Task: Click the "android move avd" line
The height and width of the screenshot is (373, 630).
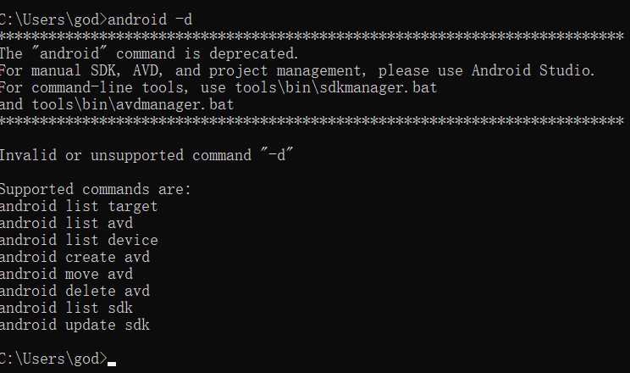Action: pos(66,274)
